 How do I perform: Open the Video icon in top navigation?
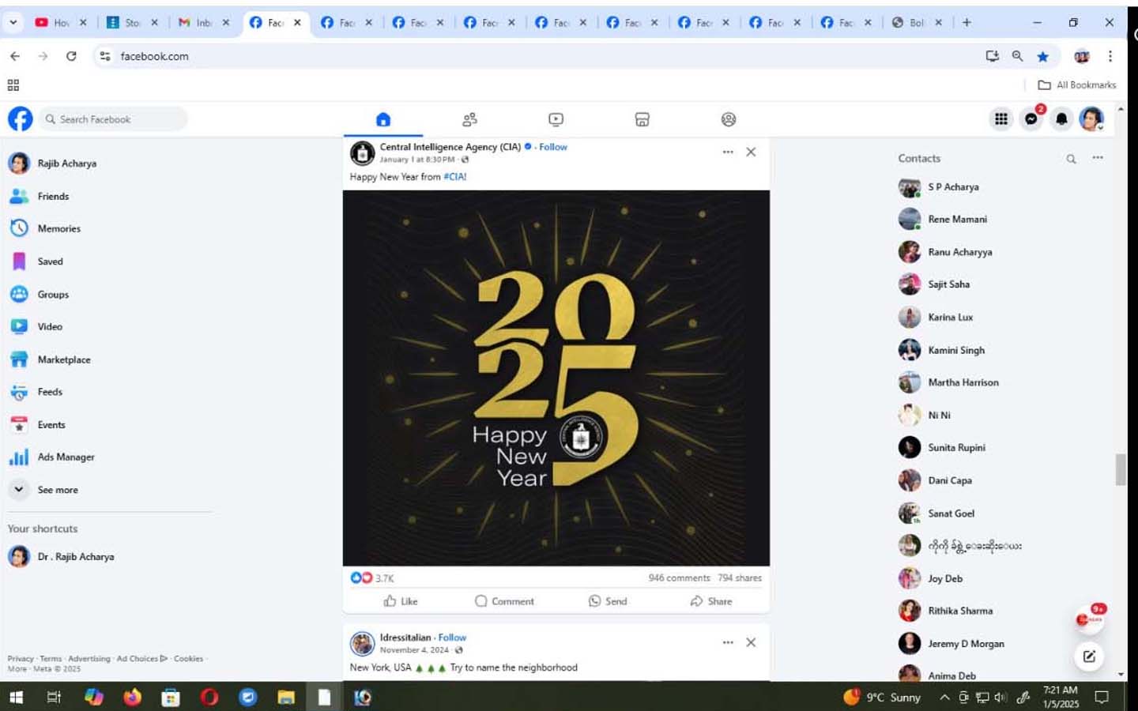[x=556, y=119]
